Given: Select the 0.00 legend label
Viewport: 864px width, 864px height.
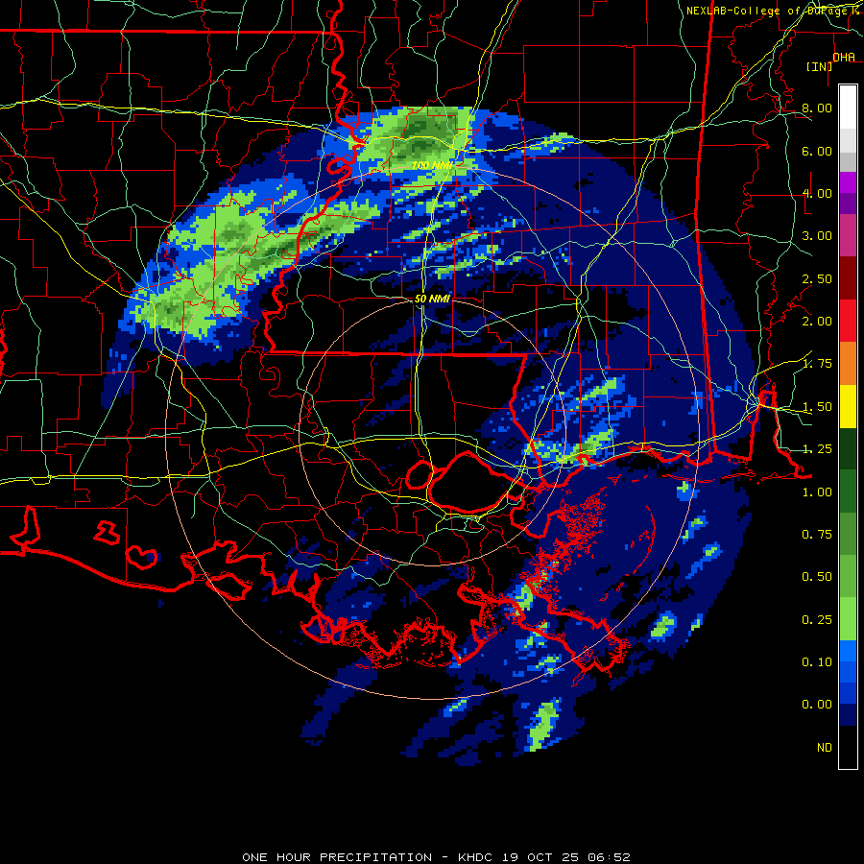Looking at the screenshot, I should 817,705.
